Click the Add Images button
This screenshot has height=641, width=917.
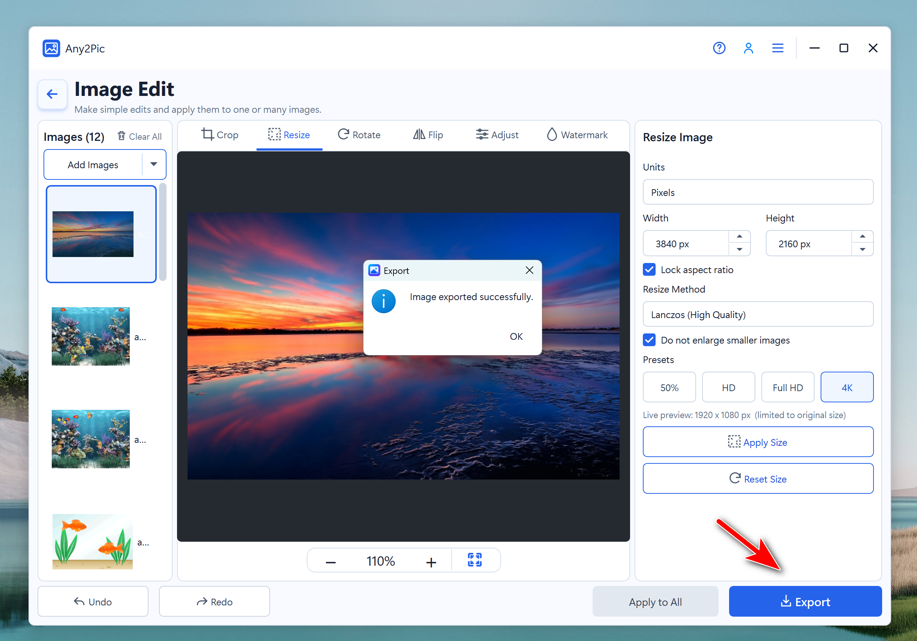[93, 164]
